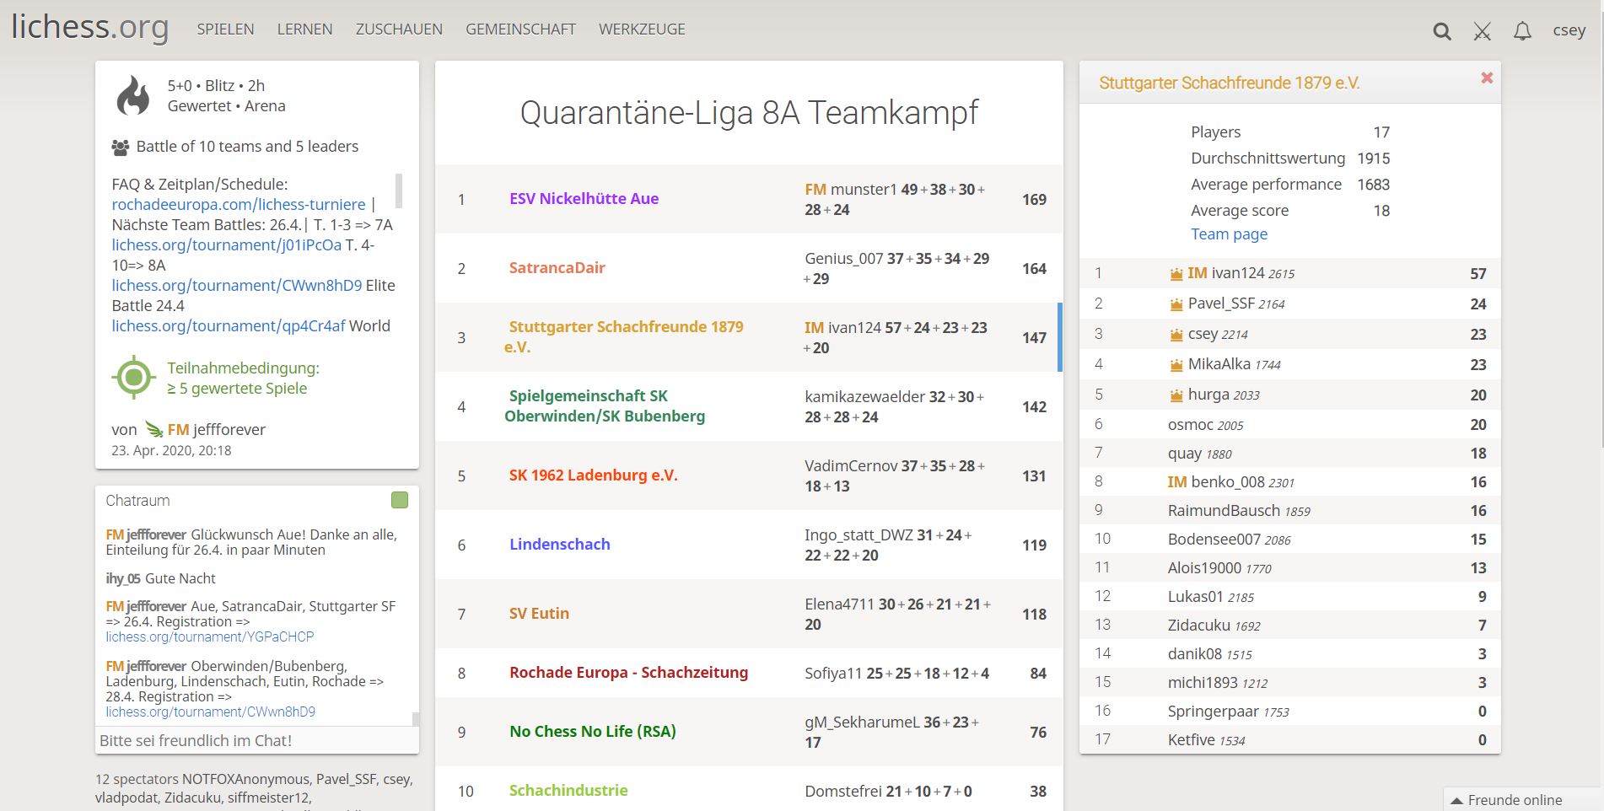Viewport: 1604px width, 811px height.
Task: Open player Zidacuku in team list
Action: coord(1214,626)
